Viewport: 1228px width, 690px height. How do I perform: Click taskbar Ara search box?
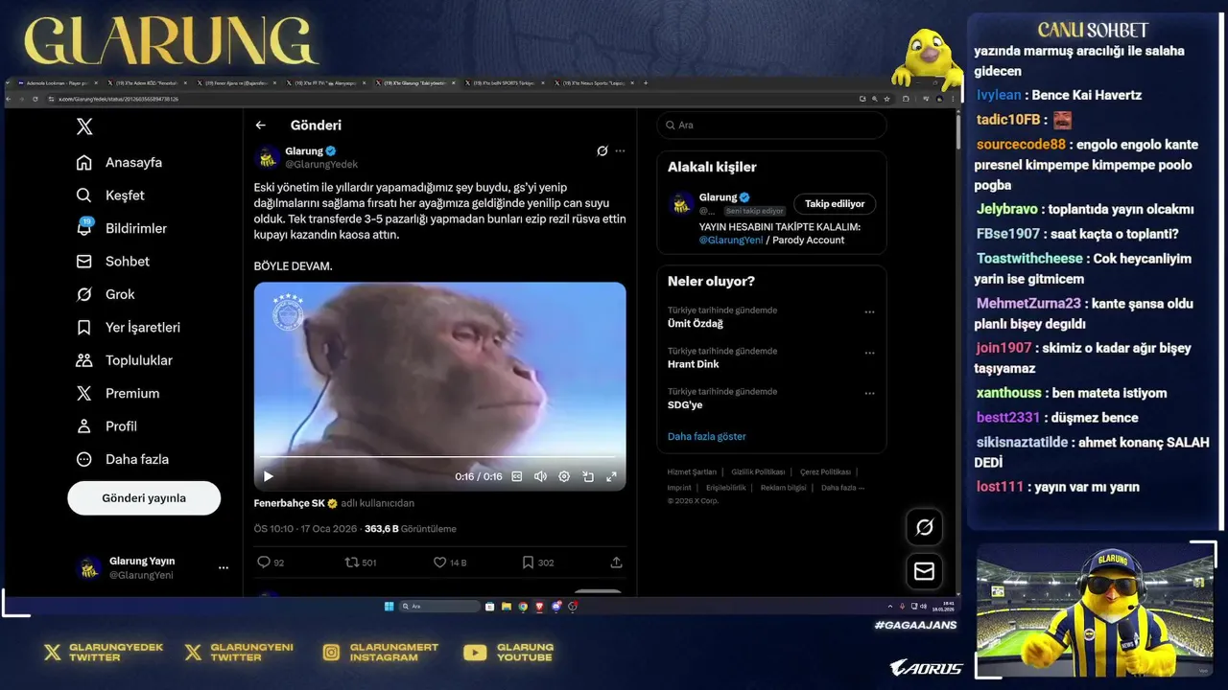tap(439, 607)
